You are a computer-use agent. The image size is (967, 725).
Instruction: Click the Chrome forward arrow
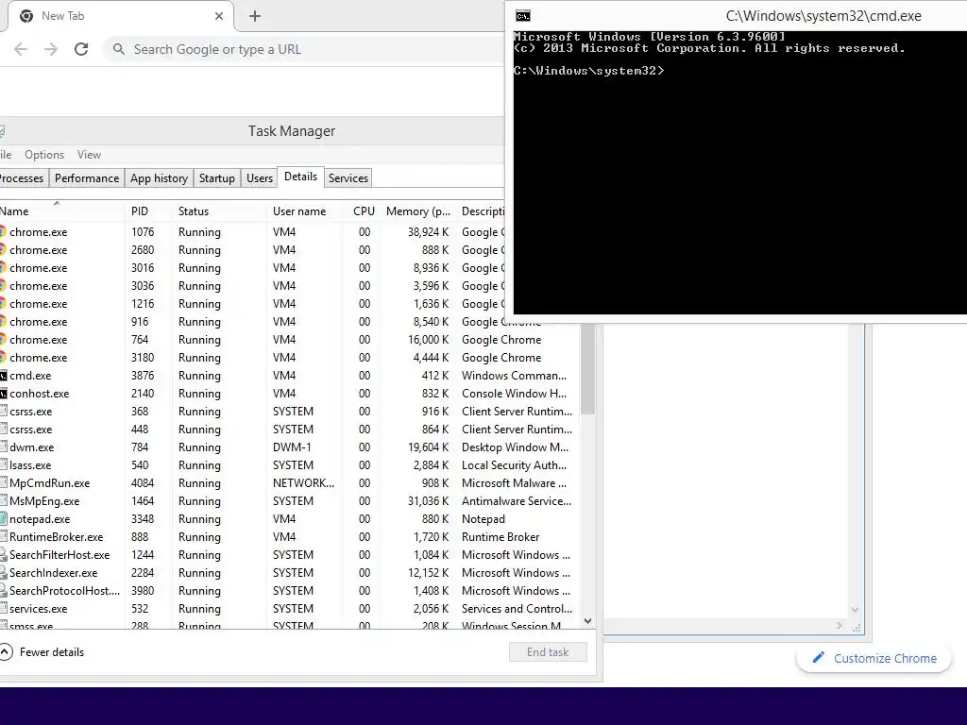51,49
